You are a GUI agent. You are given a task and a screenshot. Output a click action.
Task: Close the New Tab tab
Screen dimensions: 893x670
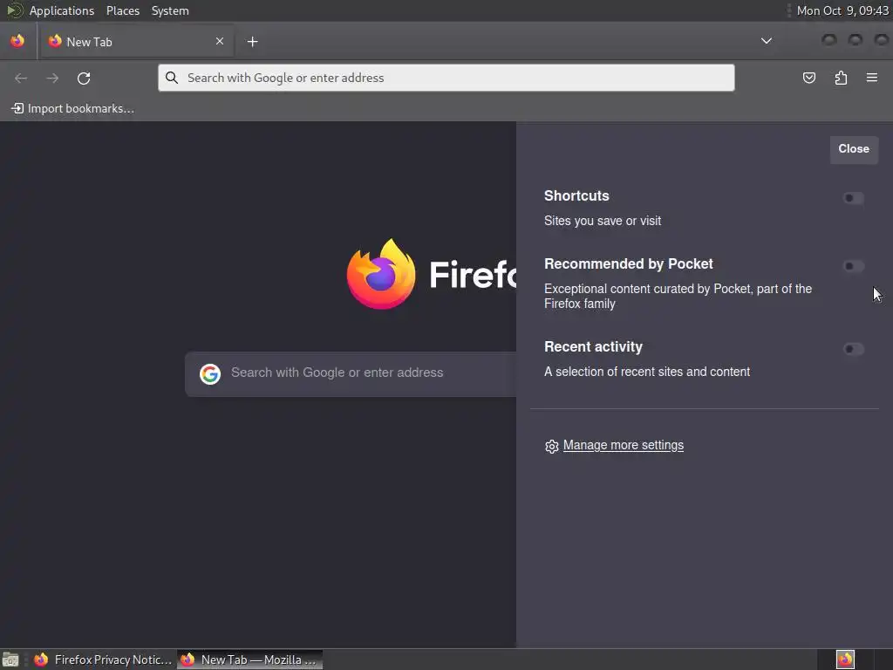point(220,41)
